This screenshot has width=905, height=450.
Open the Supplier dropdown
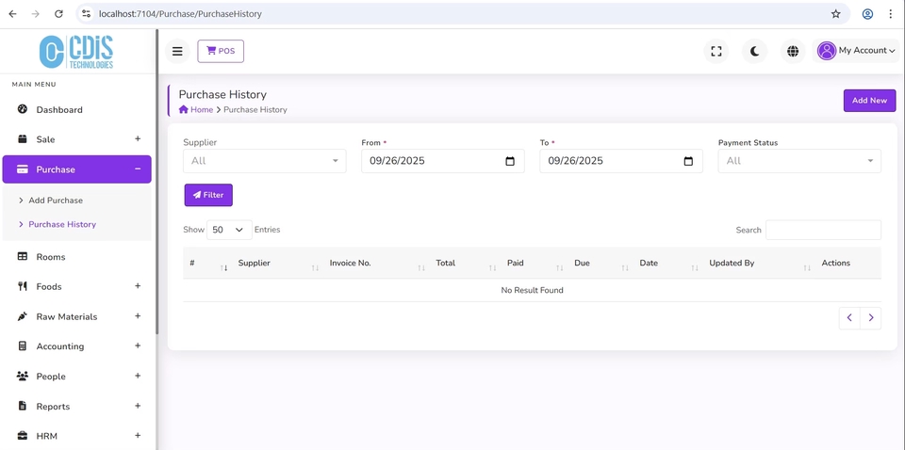pyautogui.click(x=264, y=161)
